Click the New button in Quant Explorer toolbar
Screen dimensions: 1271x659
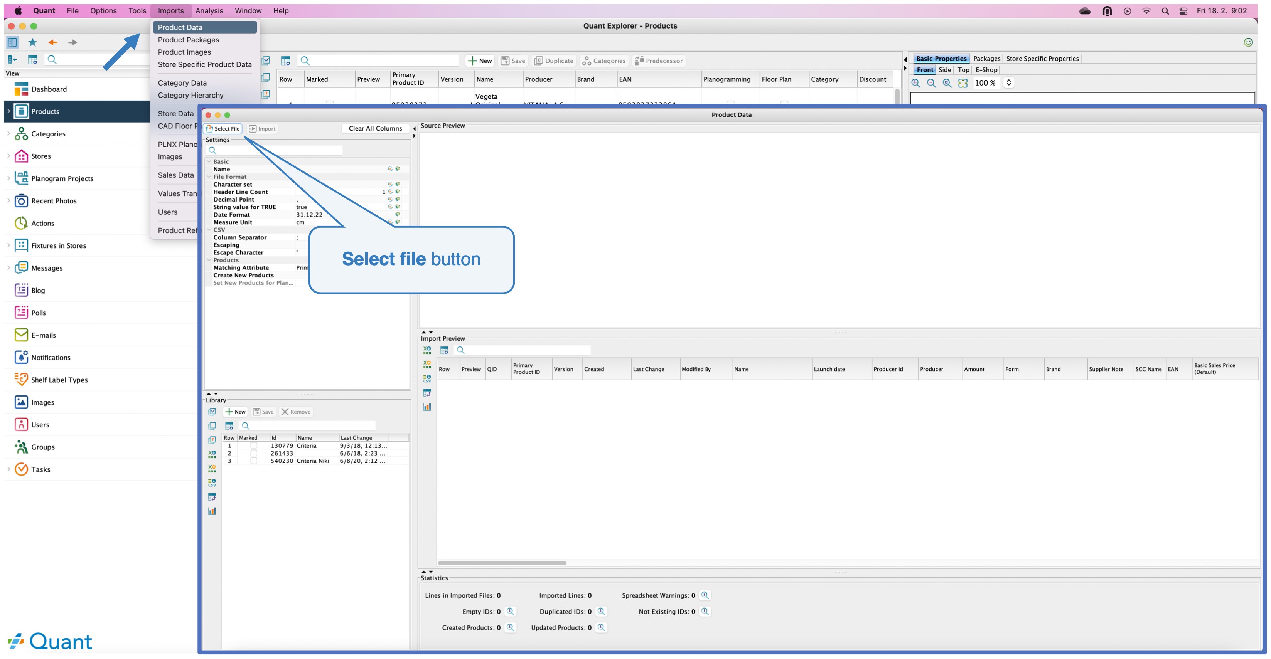tap(480, 61)
